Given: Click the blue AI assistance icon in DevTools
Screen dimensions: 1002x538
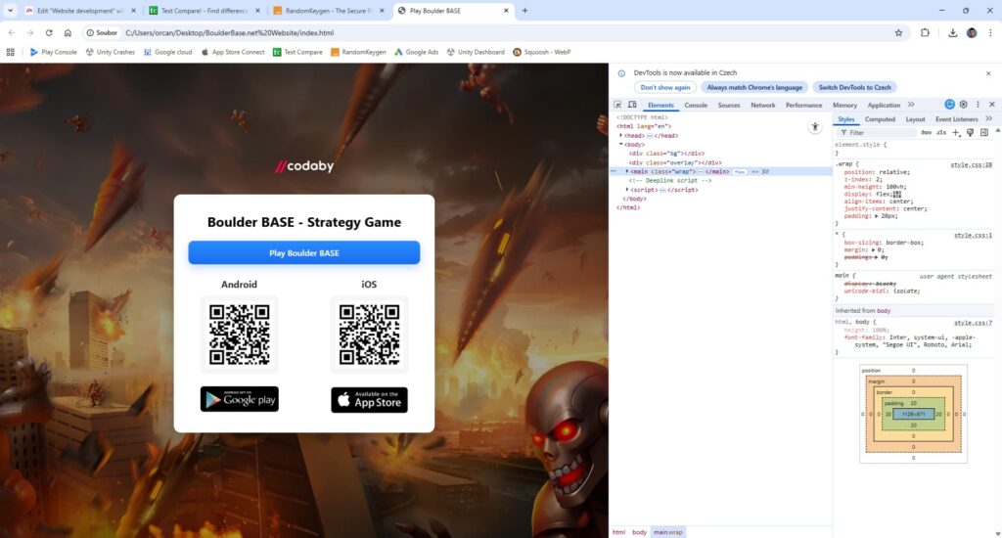Looking at the screenshot, I should point(949,105).
